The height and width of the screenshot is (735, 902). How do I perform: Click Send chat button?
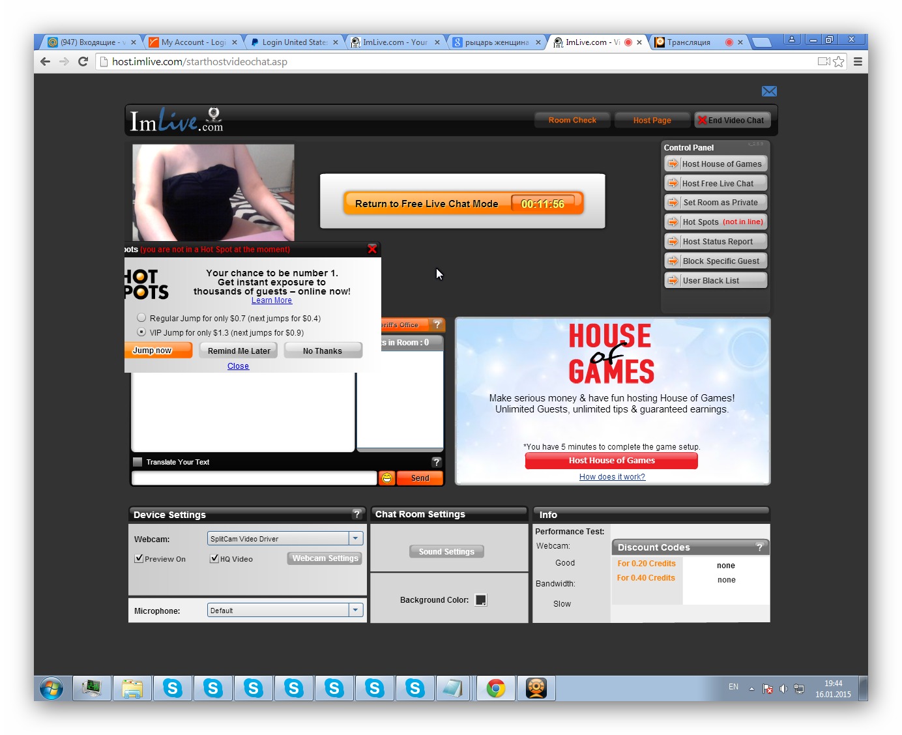pos(420,478)
